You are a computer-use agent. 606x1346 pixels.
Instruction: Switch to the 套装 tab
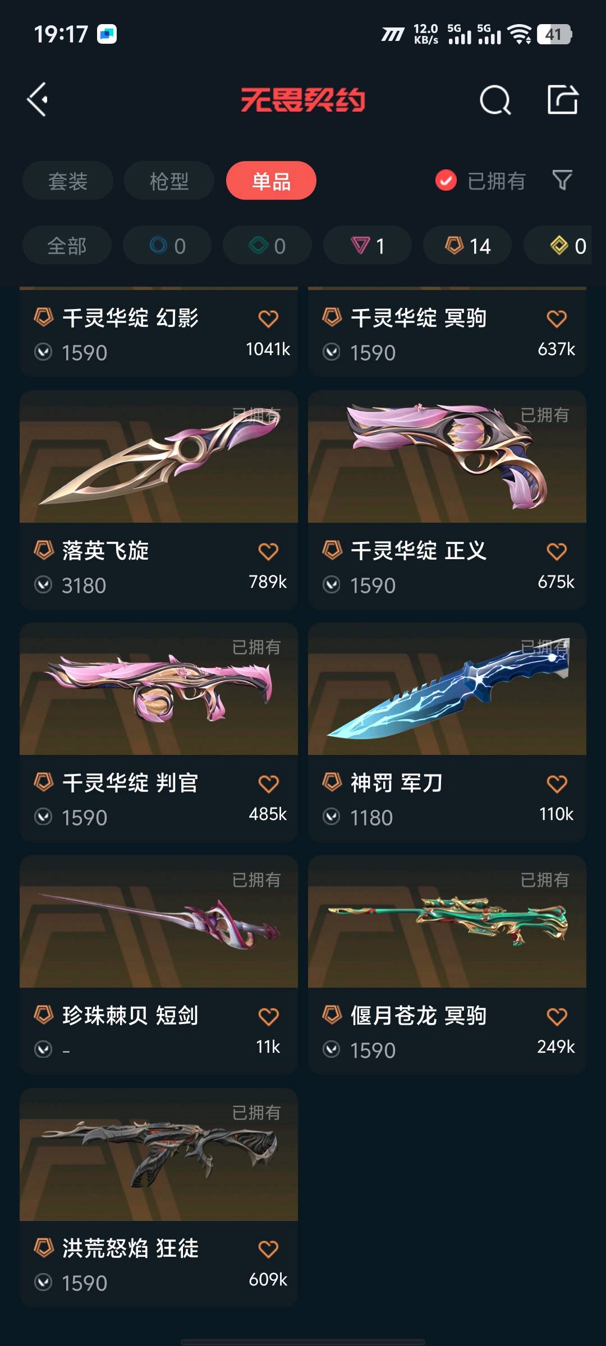[68, 181]
